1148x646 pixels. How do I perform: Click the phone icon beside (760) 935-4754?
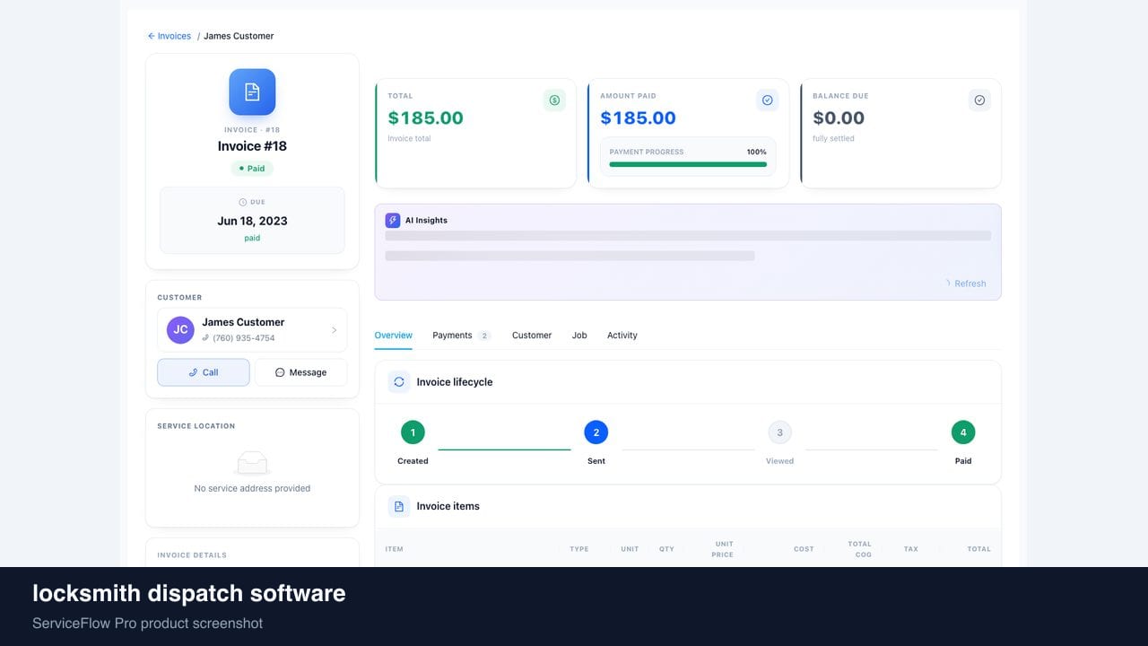click(x=205, y=338)
